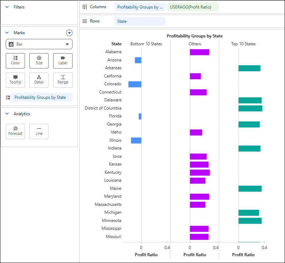Viewport: 285px width, 263px height.
Task: Select the Georgia teal bar
Action: click(249, 125)
